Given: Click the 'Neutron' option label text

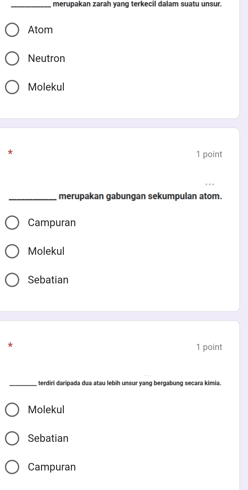Looking at the screenshot, I should (46, 59).
